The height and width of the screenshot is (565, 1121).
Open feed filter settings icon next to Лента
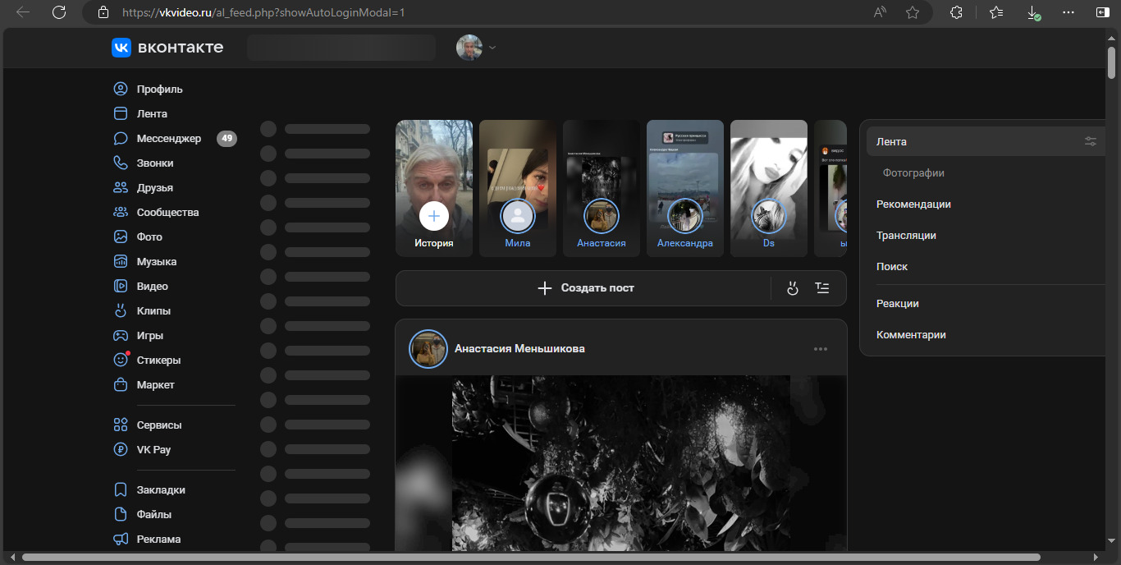[x=1091, y=141]
